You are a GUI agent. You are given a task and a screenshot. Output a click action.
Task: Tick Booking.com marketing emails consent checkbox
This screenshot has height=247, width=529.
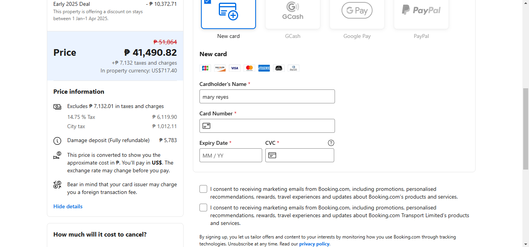(203, 189)
